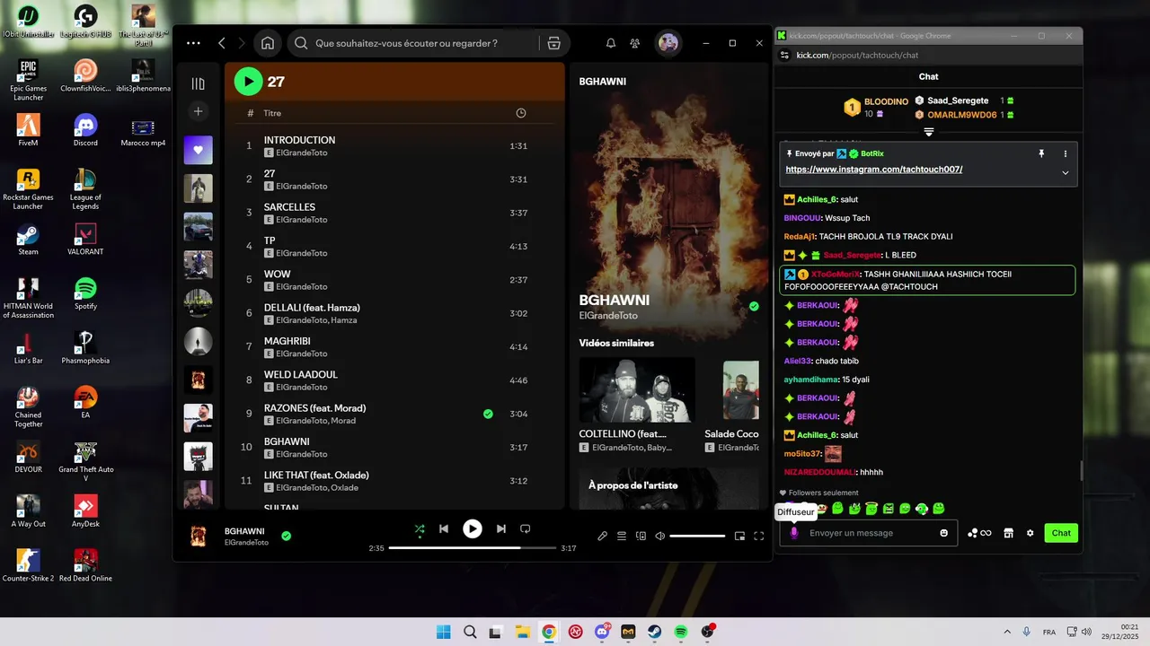Open the Spotify three-dots menu
The image size is (1150, 646).
pos(193,43)
